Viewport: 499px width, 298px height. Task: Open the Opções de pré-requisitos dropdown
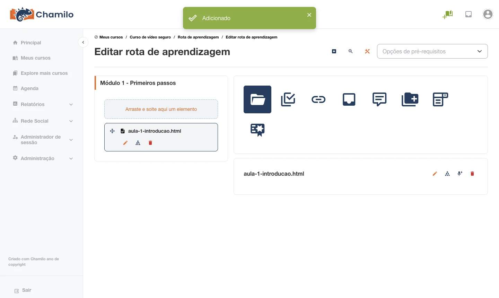pyautogui.click(x=432, y=51)
